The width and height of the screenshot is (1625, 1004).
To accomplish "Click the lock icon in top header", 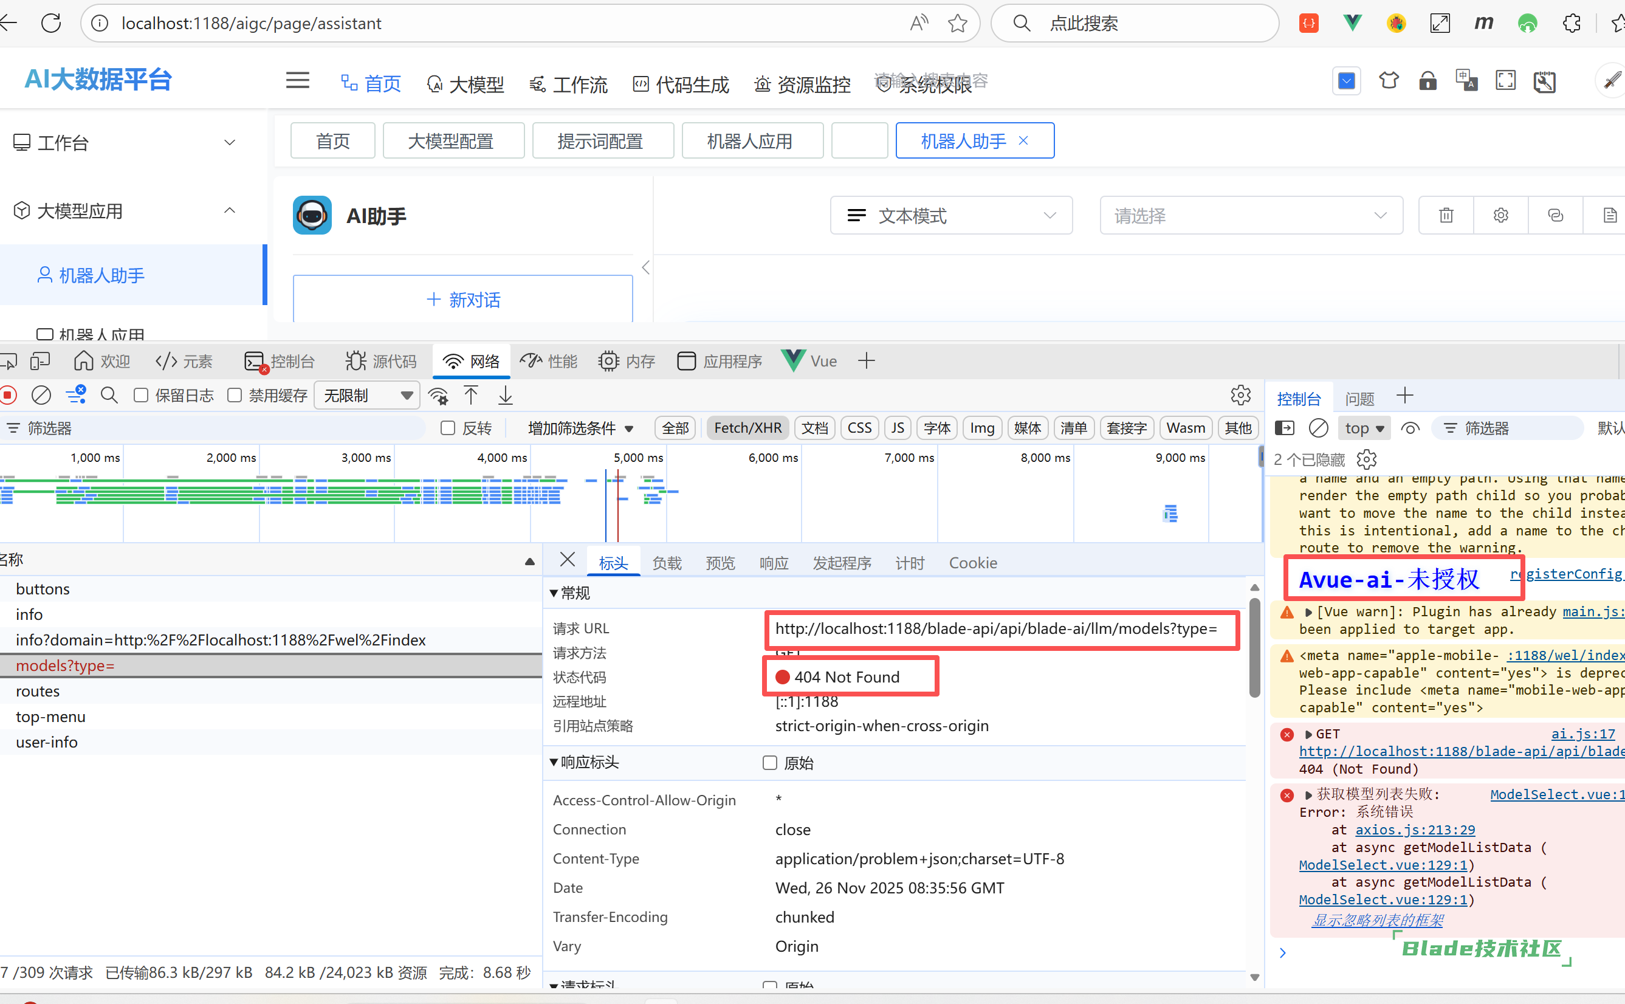I will pos(1428,81).
